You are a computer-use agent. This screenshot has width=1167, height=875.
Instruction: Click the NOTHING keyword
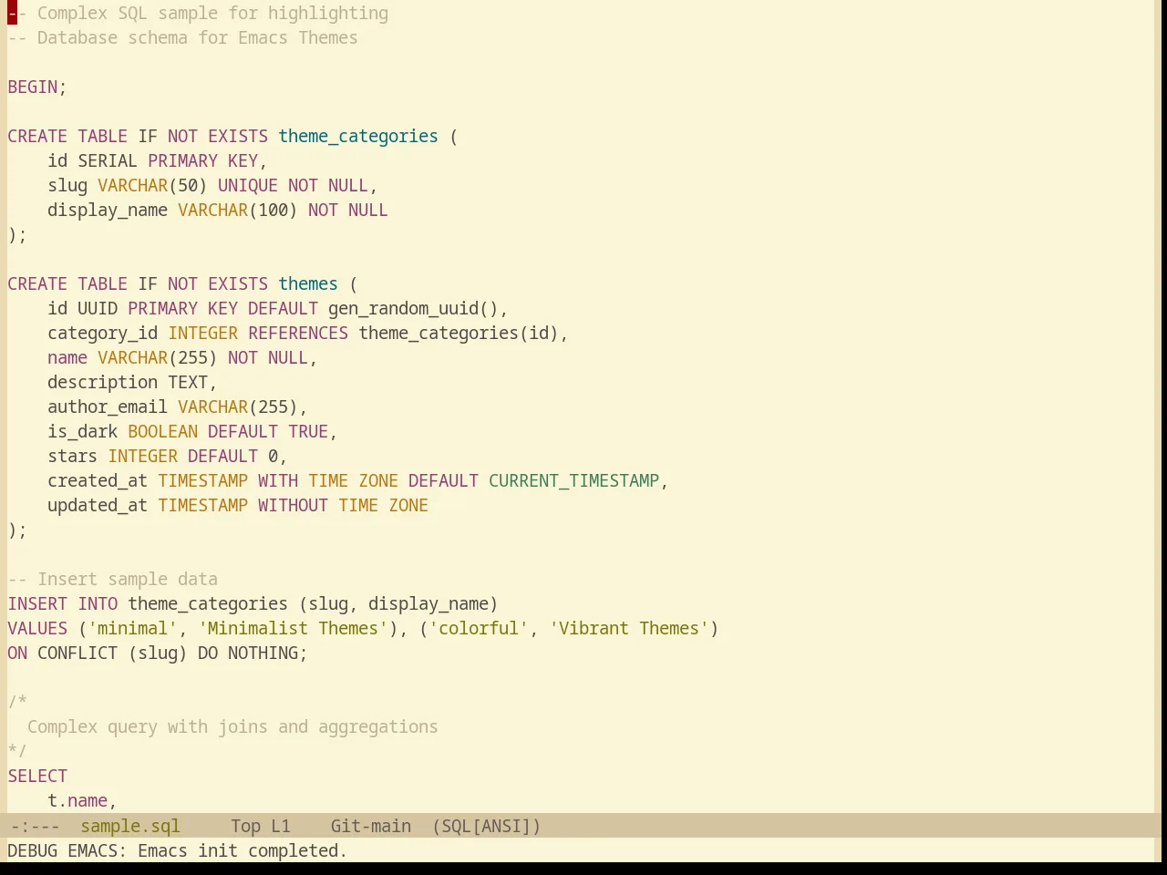tap(263, 653)
